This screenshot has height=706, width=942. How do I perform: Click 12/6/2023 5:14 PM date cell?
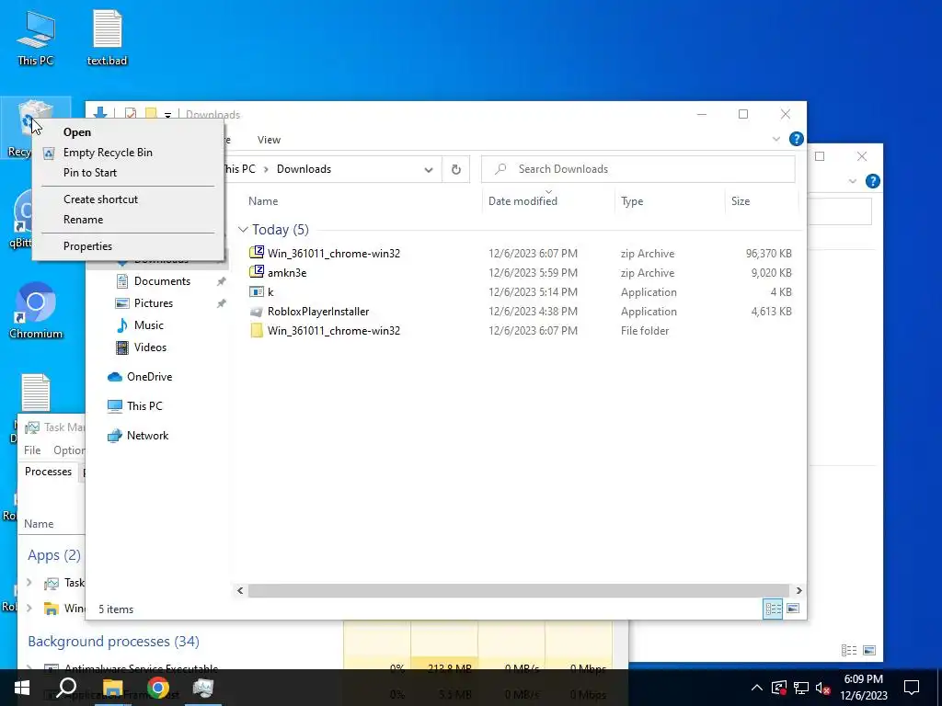pos(533,292)
